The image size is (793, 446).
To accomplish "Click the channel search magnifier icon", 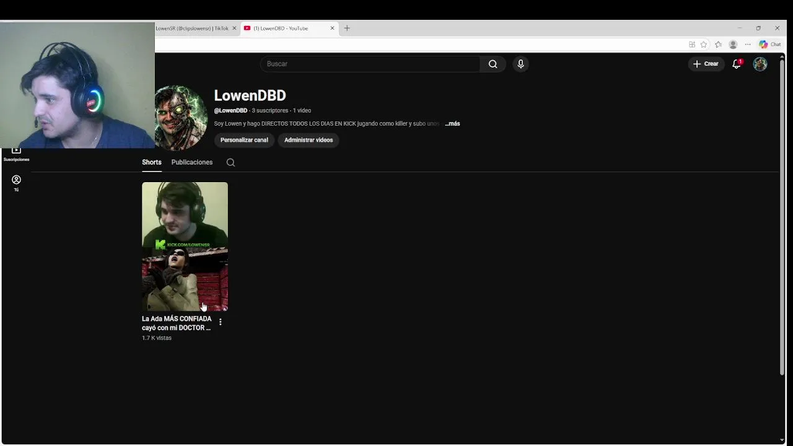I will [x=230, y=162].
